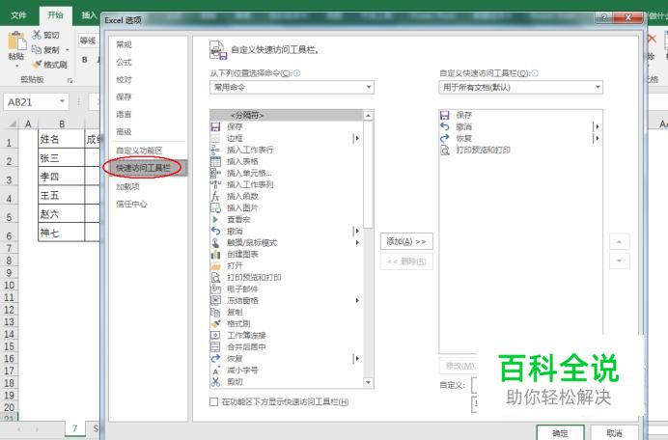
Task: Select the 保存 icon in command list
Action: 215,127
